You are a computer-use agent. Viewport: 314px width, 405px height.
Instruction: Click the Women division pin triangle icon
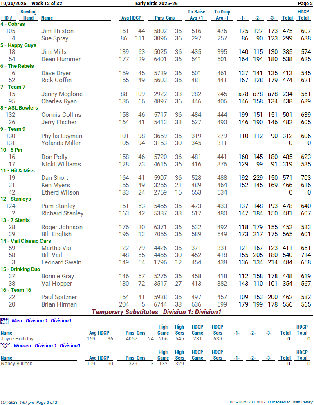5,345
